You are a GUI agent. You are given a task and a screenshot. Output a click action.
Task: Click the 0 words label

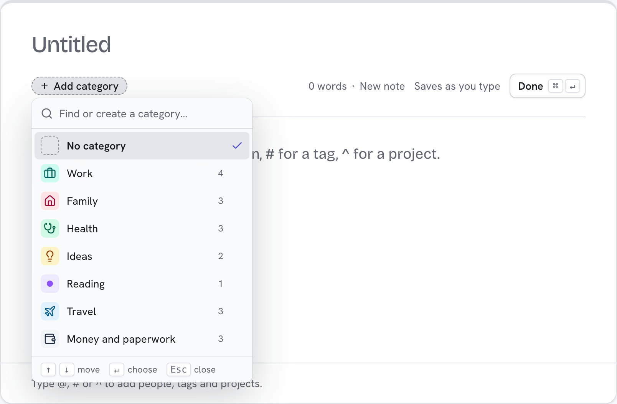[328, 86]
